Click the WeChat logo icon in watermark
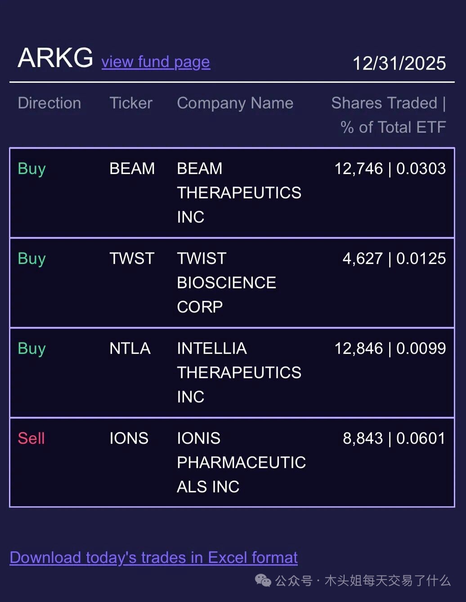Screen dimensions: 466x602 pyautogui.click(x=263, y=580)
